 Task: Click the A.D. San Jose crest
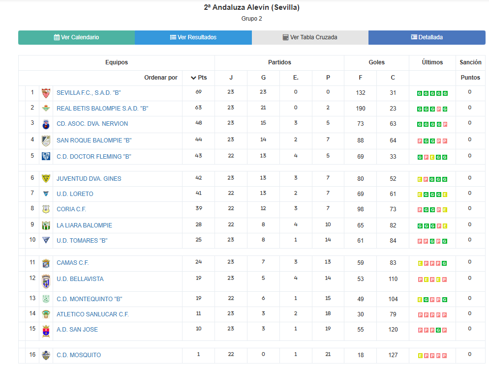(x=46, y=332)
